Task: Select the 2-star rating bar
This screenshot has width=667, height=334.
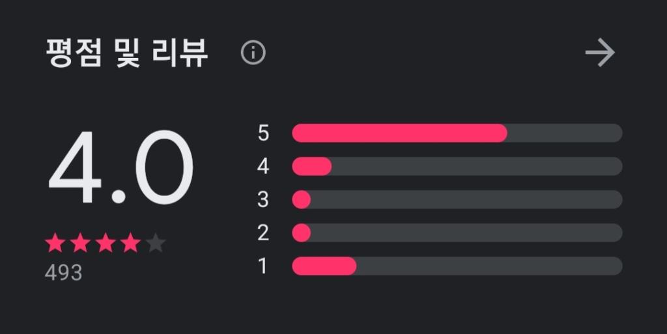Action: [x=457, y=233]
